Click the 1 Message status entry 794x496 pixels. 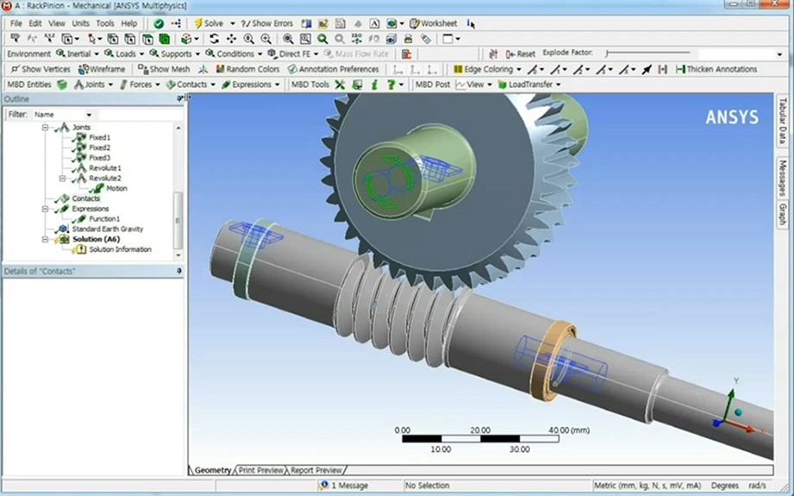(x=344, y=486)
